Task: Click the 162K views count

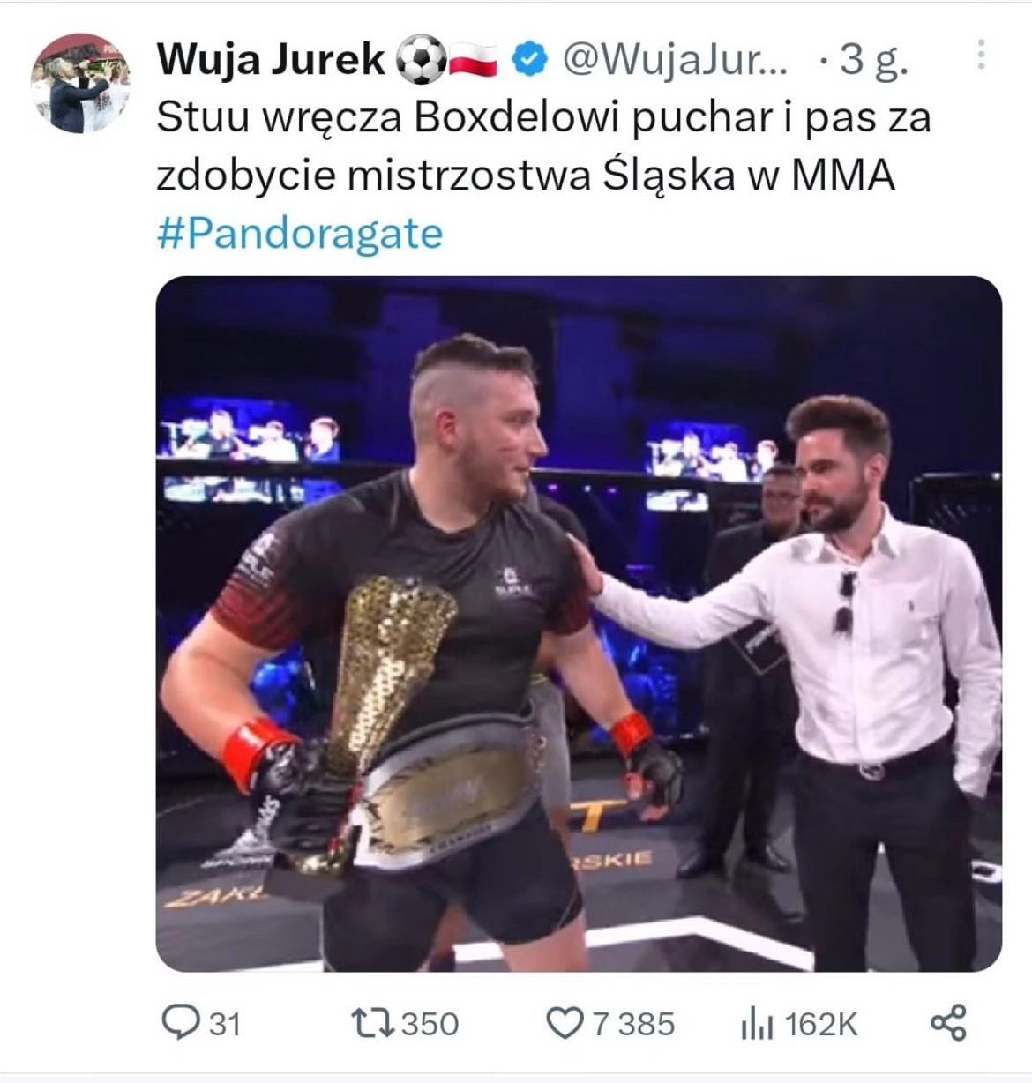Action: (820, 1024)
